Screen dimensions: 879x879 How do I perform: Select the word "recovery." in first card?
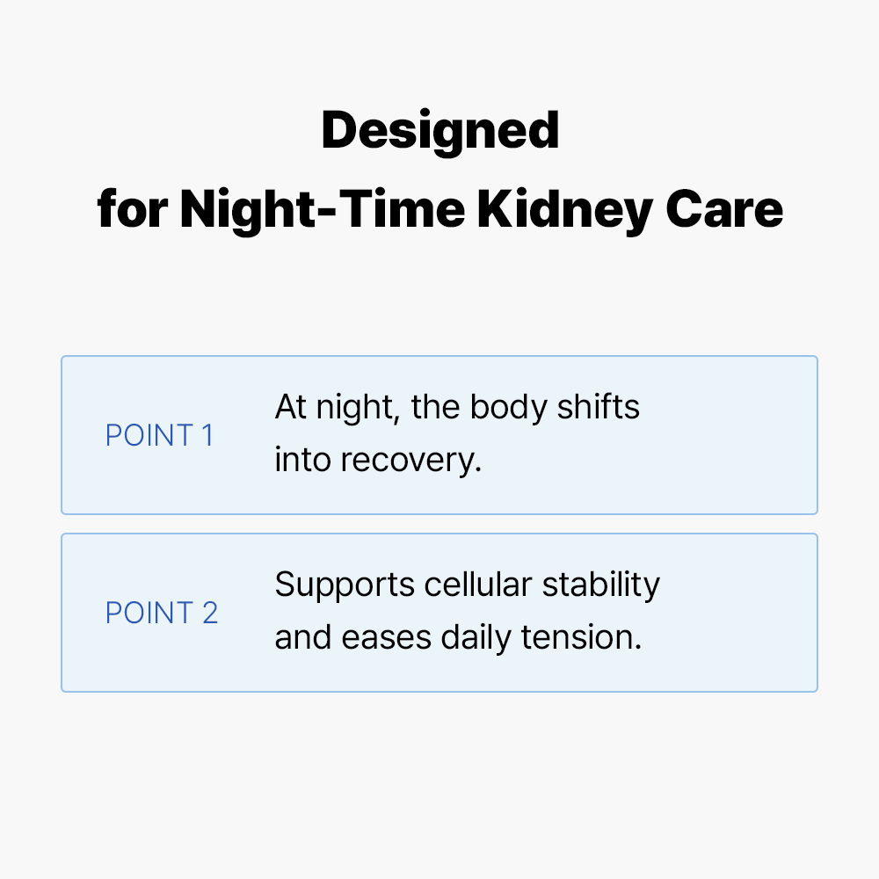click(417, 461)
